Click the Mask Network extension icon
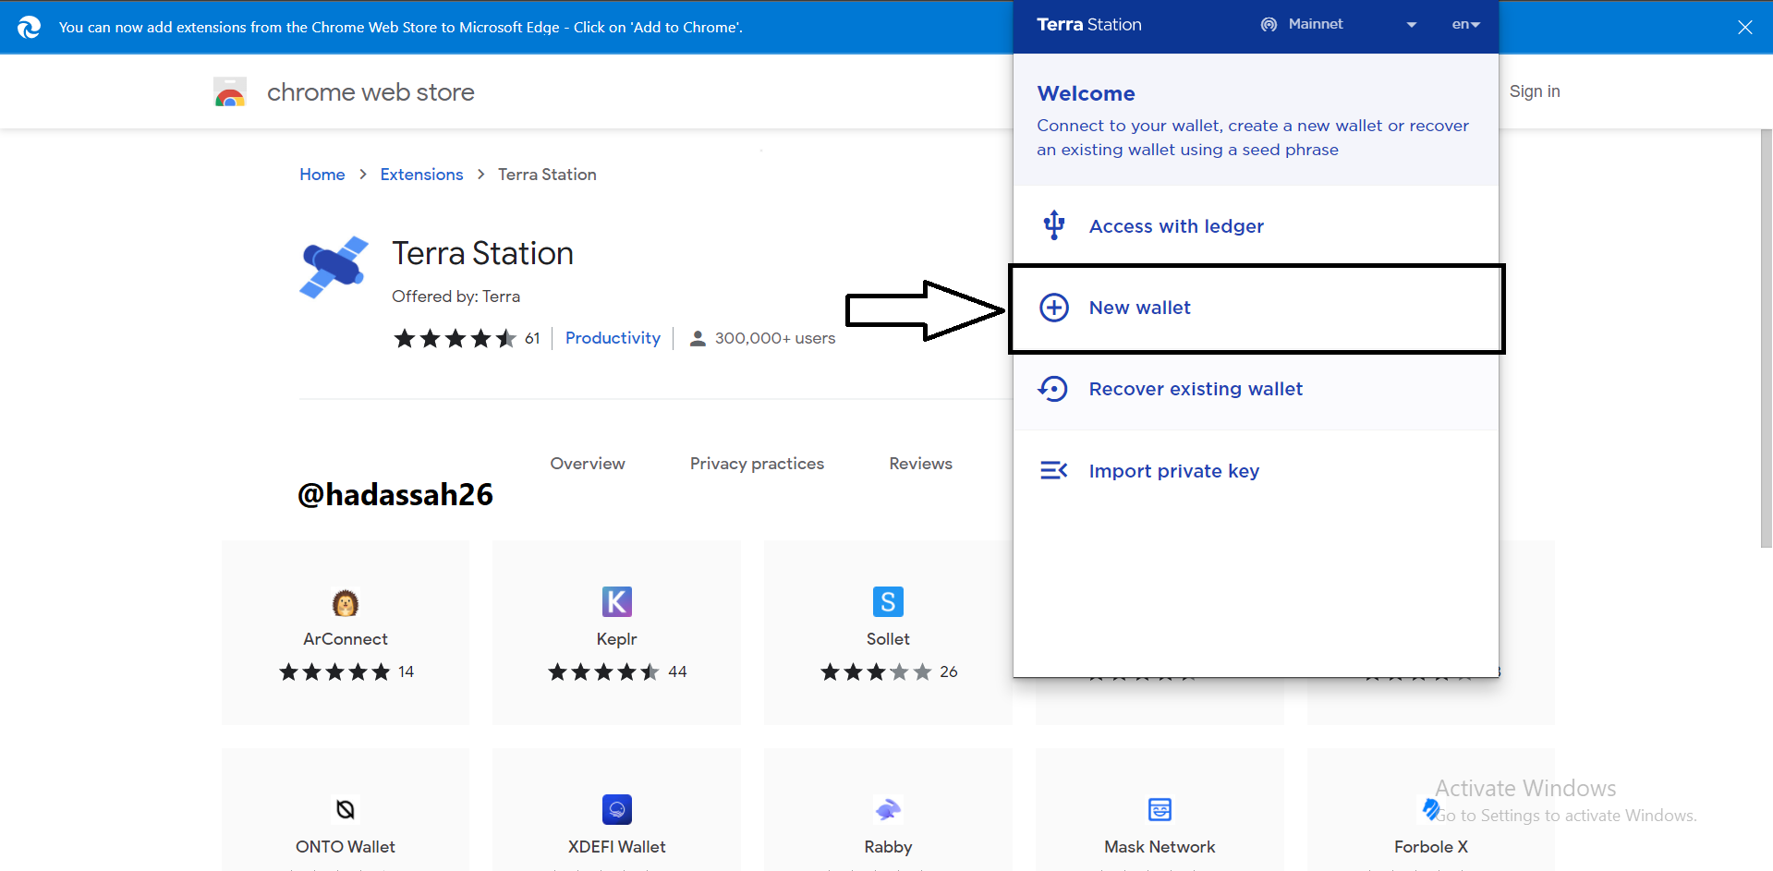The width and height of the screenshot is (1773, 871). point(1160,810)
